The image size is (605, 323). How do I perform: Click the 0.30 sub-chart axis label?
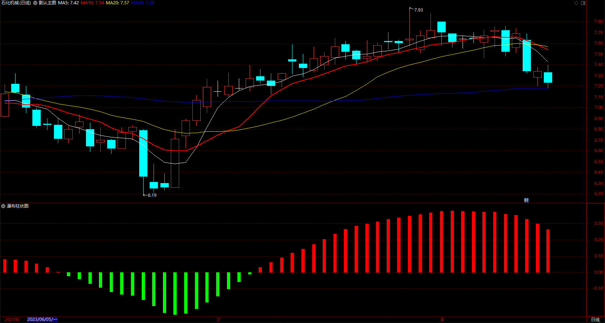coord(599,223)
